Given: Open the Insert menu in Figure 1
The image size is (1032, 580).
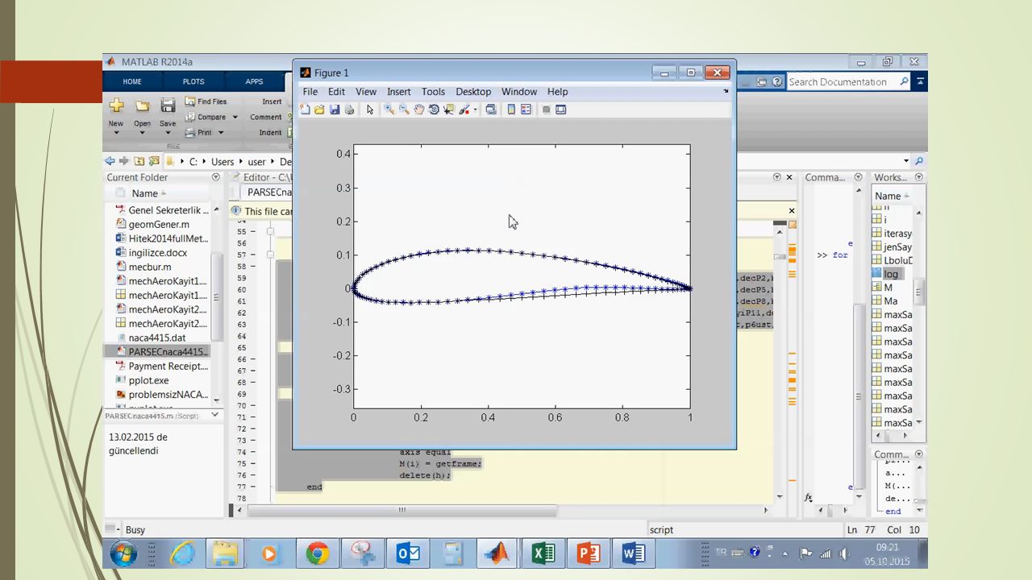Looking at the screenshot, I should 398,92.
